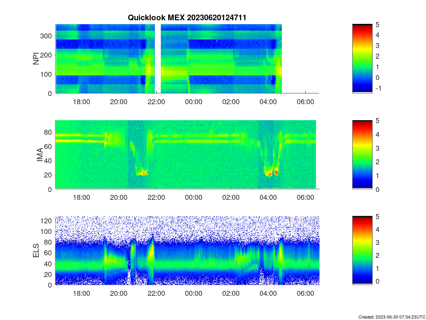Click the 0 label on ELS colorbar
The height and width of the screenshot is (320, 426).
(378, 281)
